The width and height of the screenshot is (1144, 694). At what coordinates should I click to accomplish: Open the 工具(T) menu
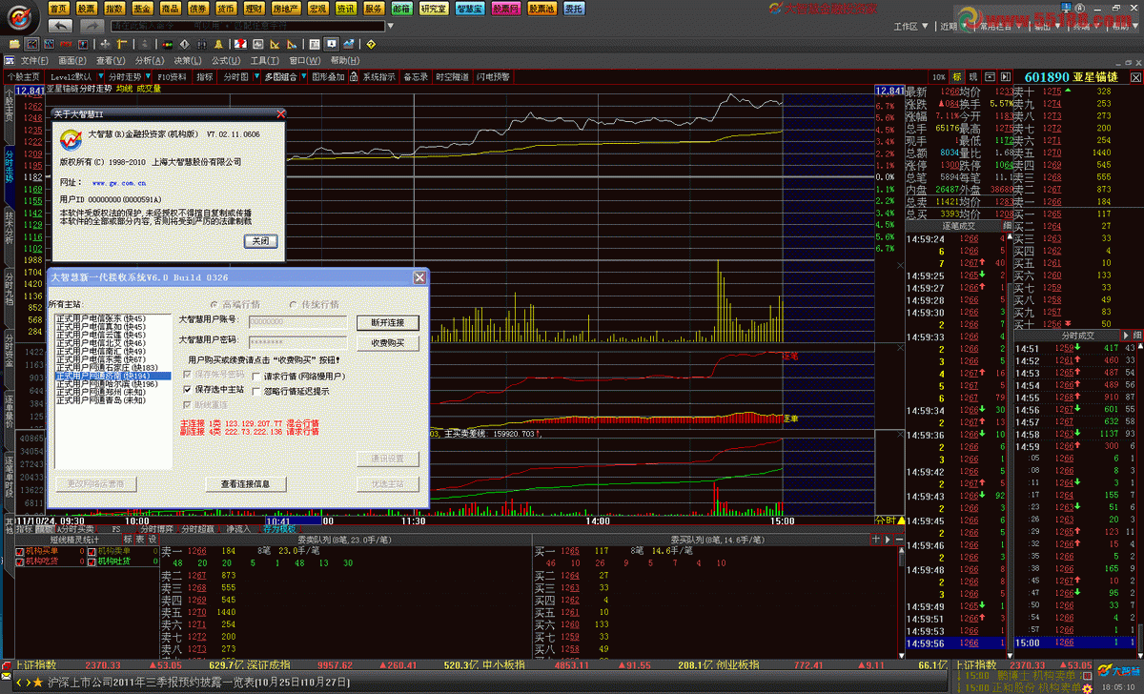[264, 60]
